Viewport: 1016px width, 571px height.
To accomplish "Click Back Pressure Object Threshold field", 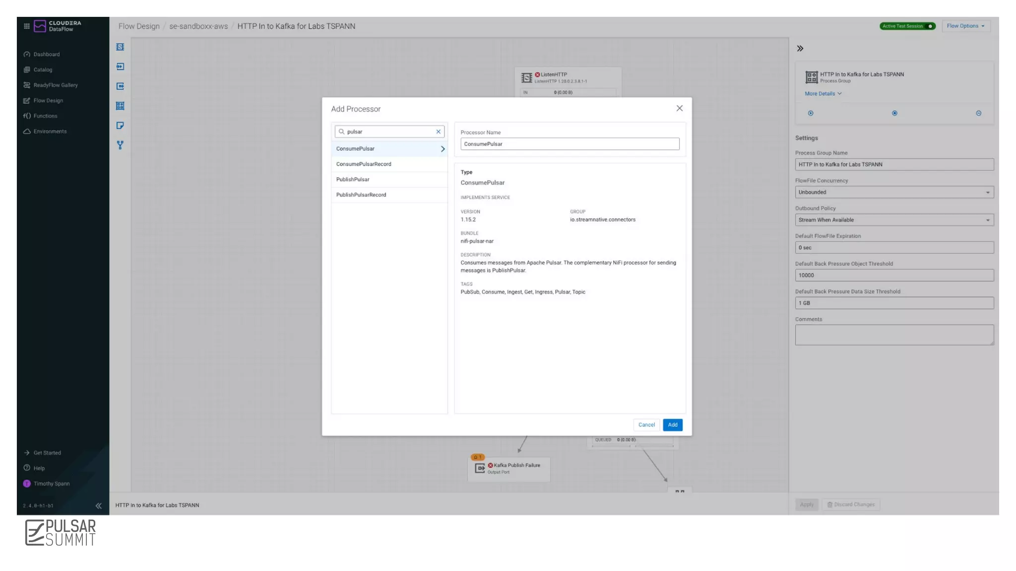I will click(894, 276).
